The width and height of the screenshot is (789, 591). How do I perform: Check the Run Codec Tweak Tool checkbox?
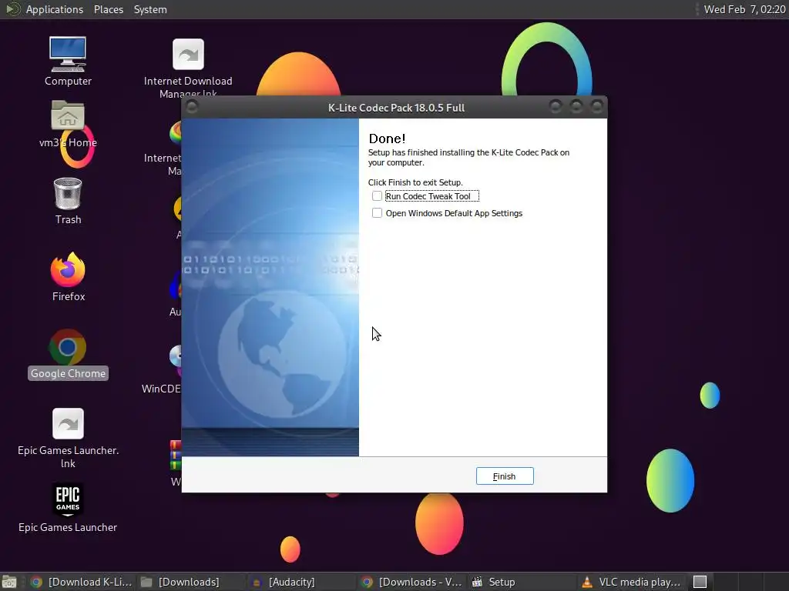coord(377,196)
